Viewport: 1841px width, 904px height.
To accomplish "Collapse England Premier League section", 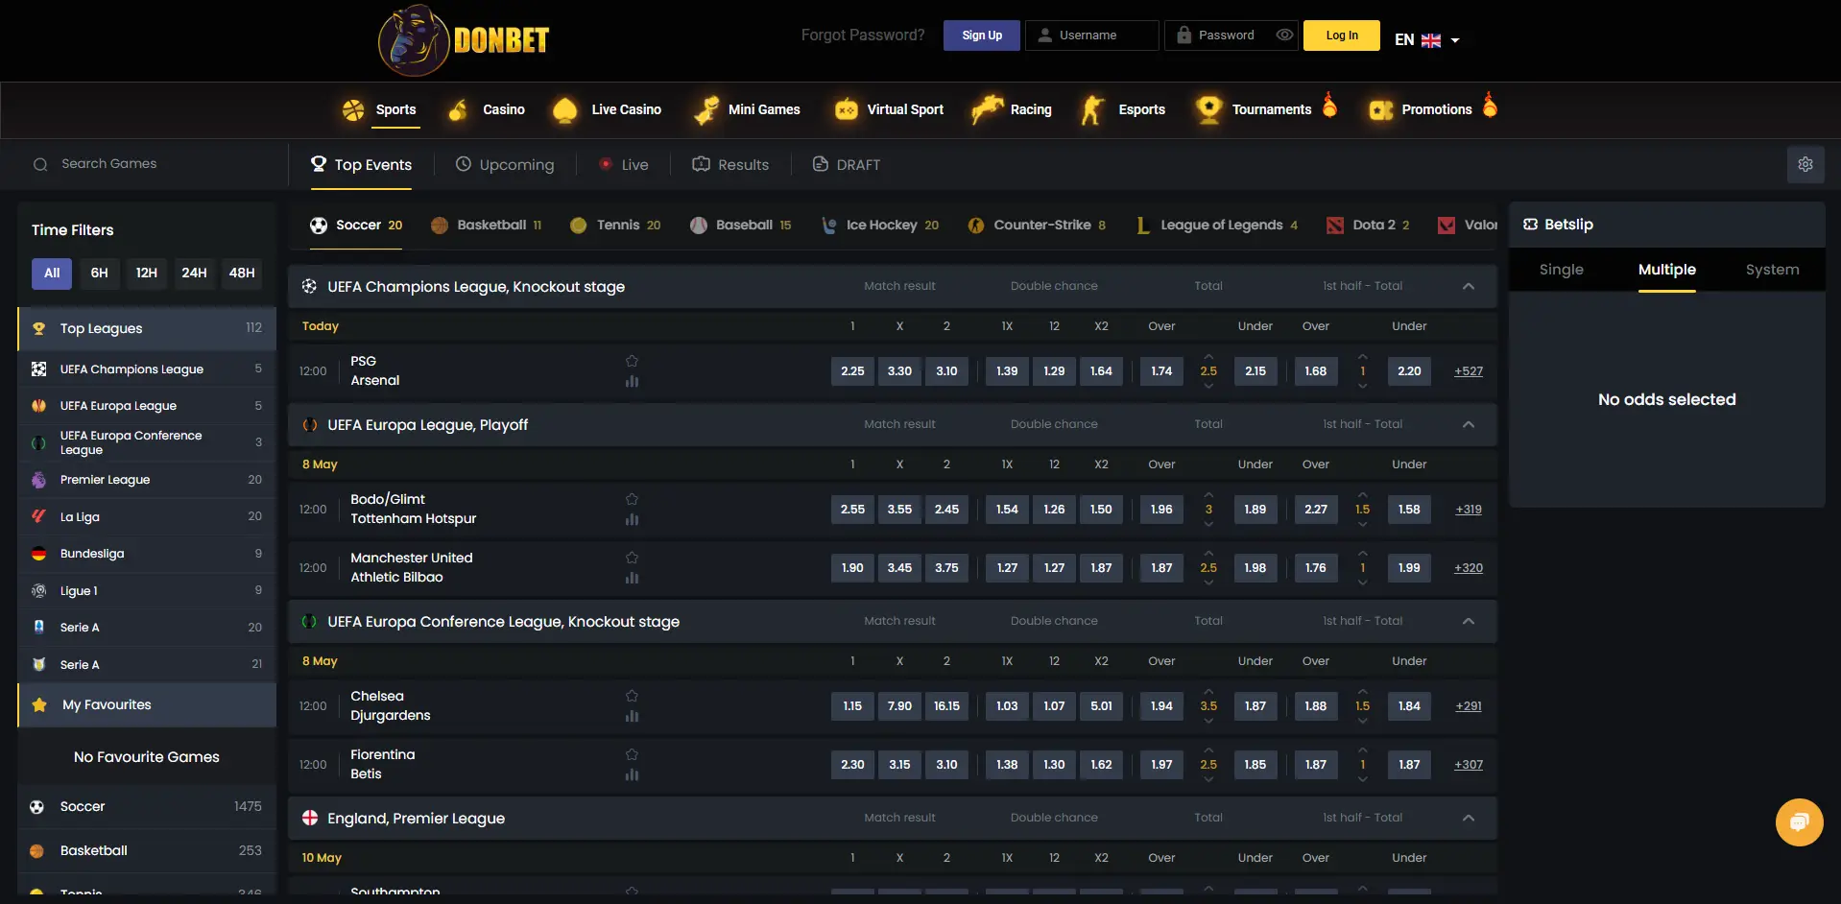I will point(1469,818).
